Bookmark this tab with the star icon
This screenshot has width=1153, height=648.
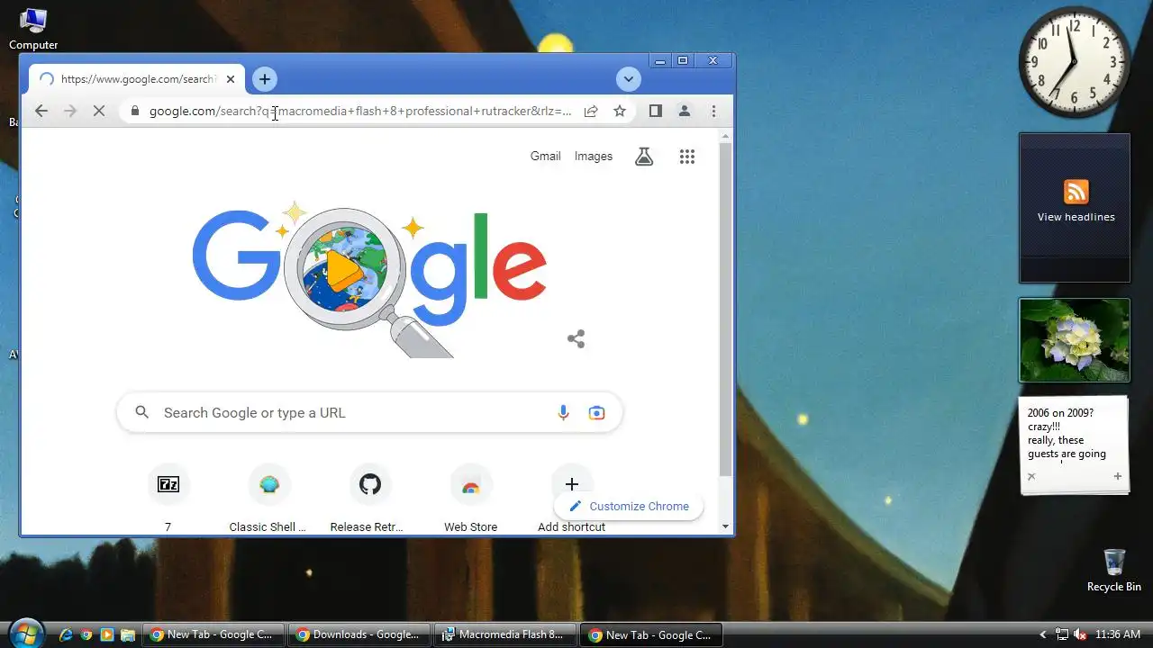pyautogui.click(x=620, y=111)
